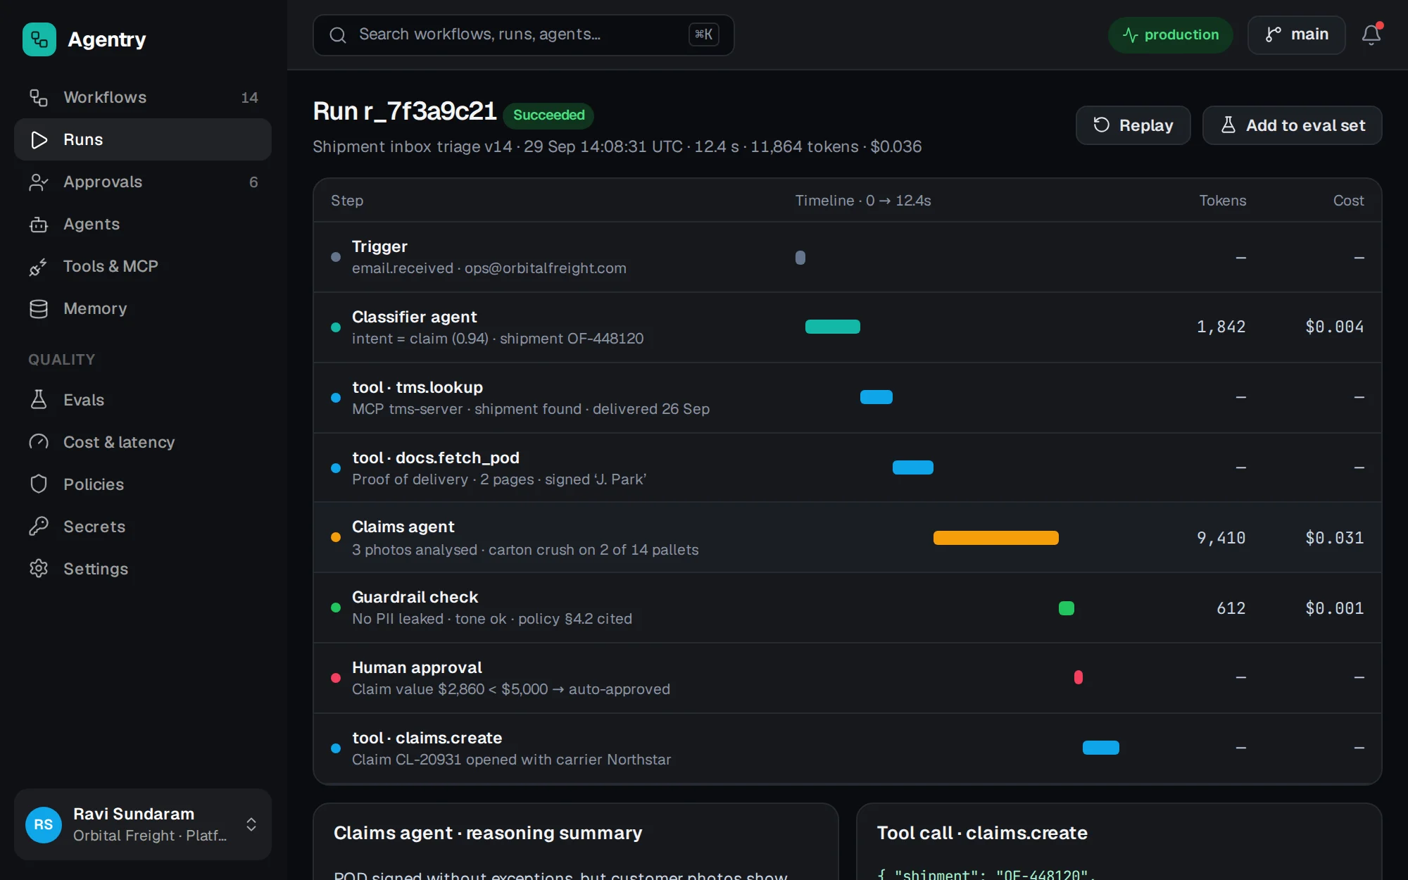Click the magnifier icon in search bar
The image size is (1408, 880).
pyautogui.click(x=338, y=34)
